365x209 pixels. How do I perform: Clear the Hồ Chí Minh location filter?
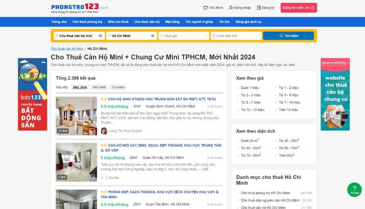152,36
